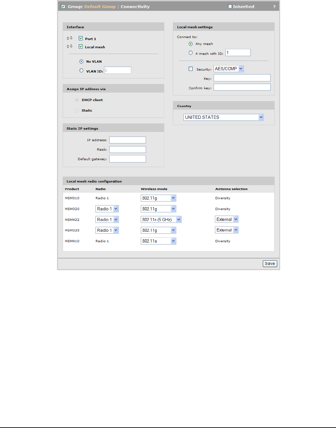
Task: Open MSM310 wireless mode dropdown
Action: pyautogui.click(x=158, y=198)
